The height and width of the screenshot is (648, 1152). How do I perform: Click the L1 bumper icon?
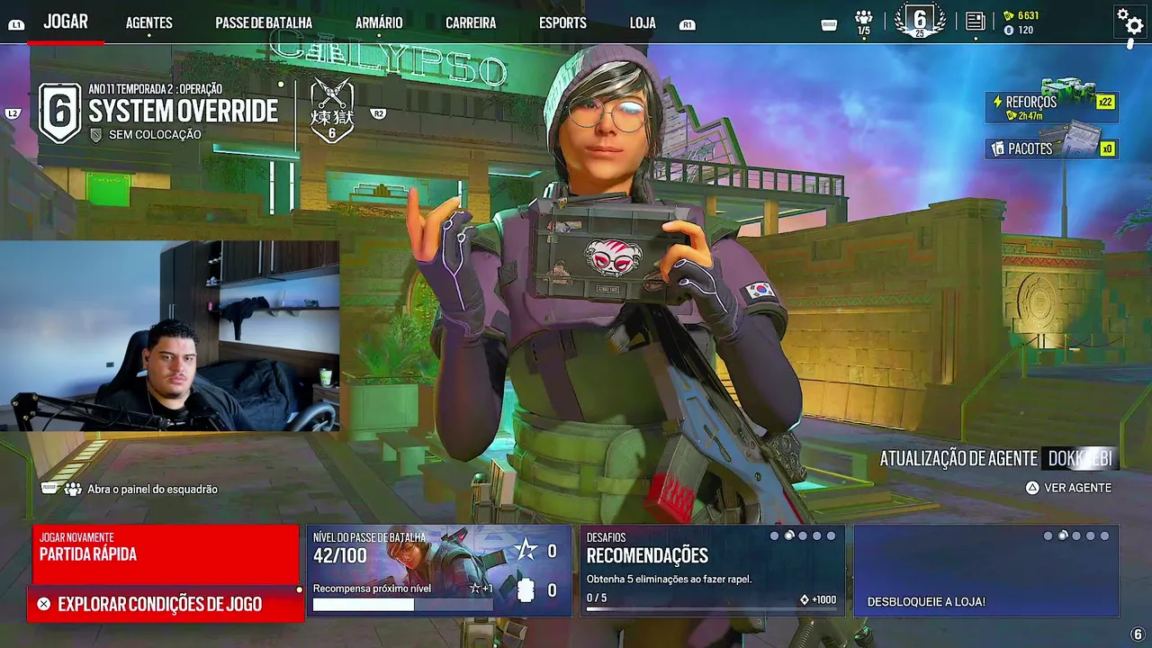click(16, 25)
